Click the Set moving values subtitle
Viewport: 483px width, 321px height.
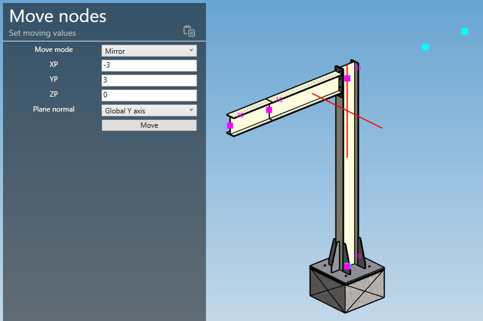42,33
